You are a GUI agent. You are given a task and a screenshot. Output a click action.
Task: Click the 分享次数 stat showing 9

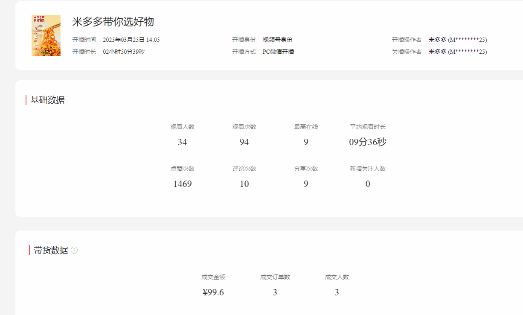306,184
